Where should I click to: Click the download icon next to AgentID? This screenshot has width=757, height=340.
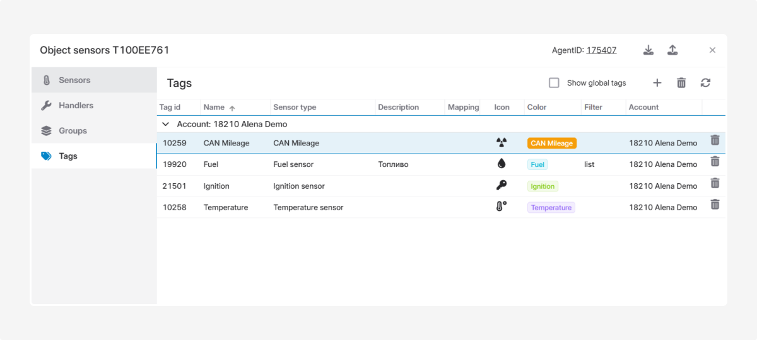point(648,50)
